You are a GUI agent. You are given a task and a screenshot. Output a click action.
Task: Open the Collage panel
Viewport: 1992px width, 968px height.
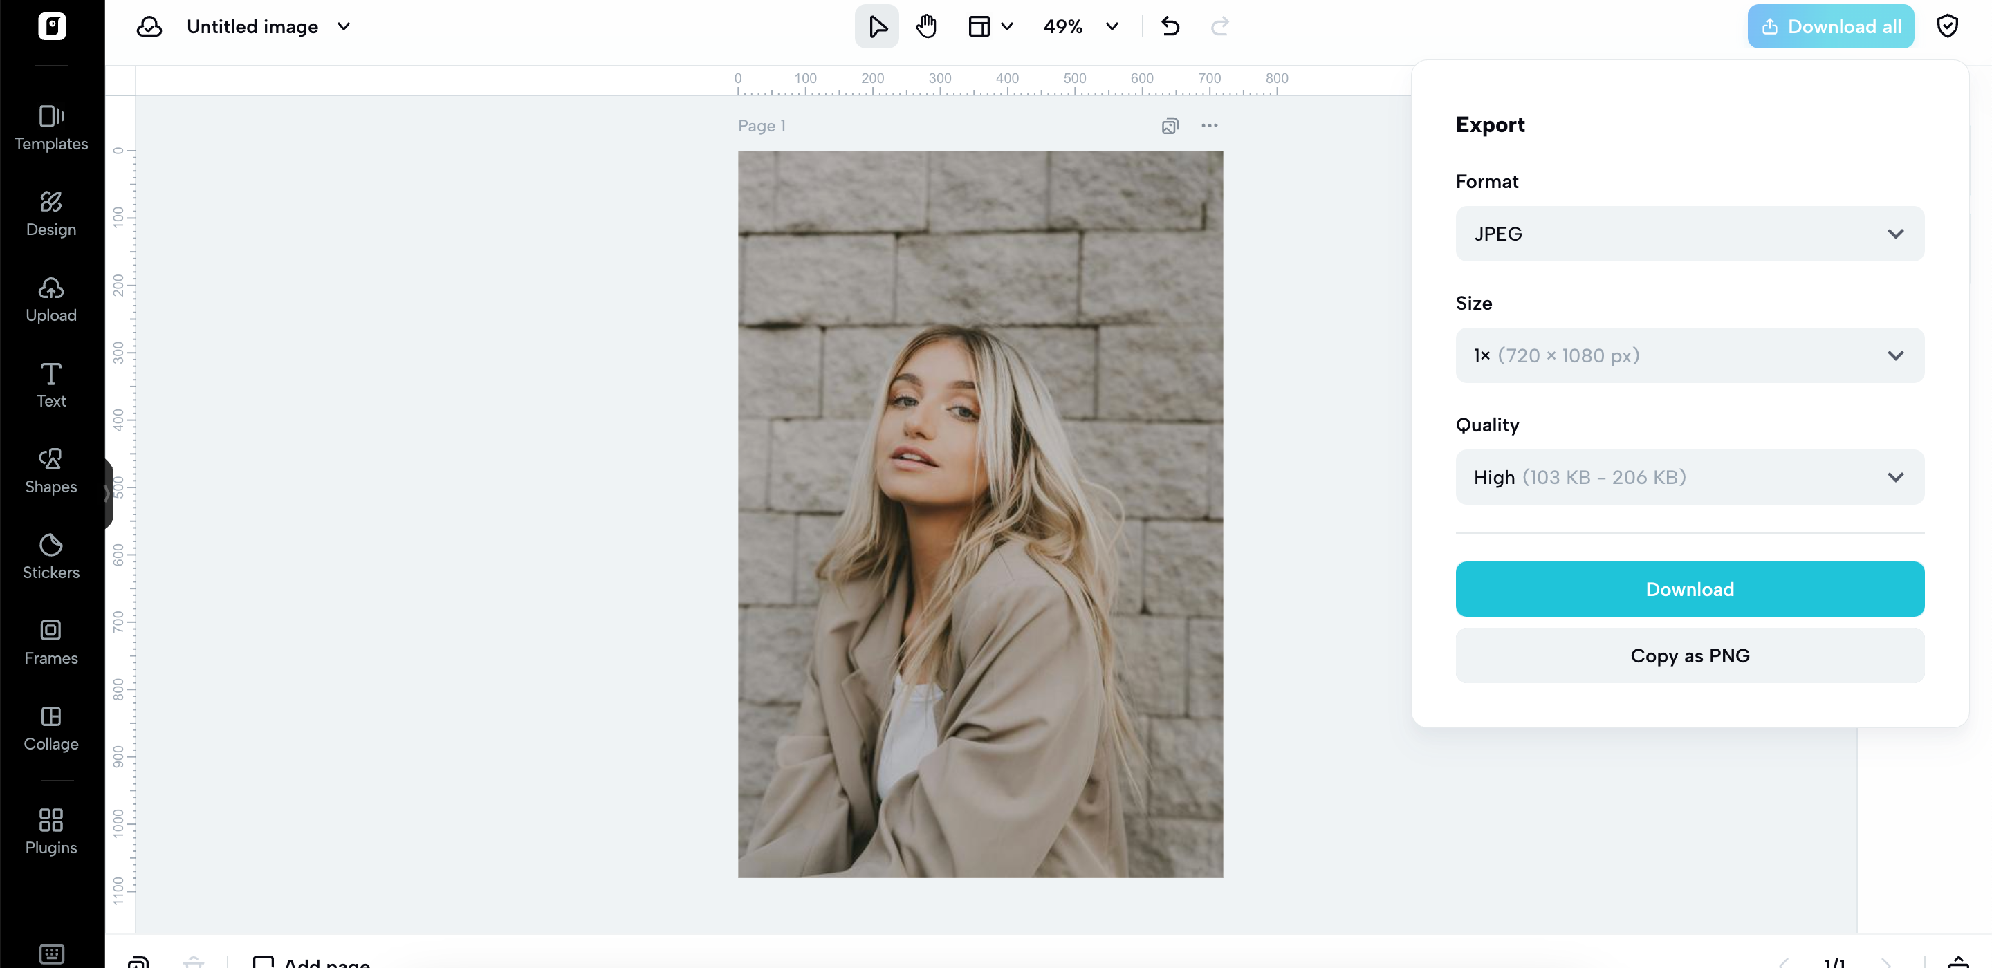coord(51,729)
